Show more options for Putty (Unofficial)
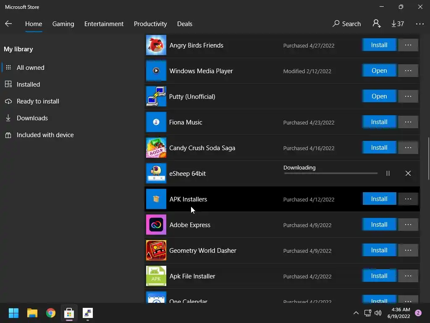Viewport: 430px width, 323px height. coord(408,96)
